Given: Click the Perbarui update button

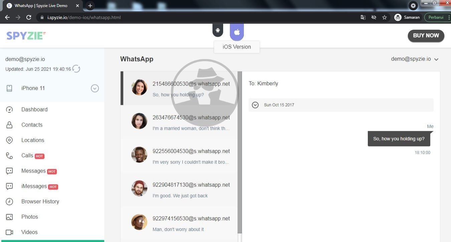Looking at the screenshot, I should pyautogui.click(x=436, y=17).
